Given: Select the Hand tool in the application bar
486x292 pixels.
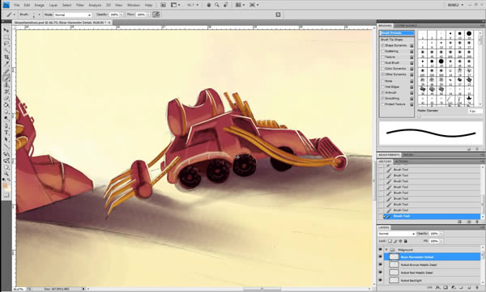Looking at the screenshot, I should pyautogui.click(x=209, y=5).
